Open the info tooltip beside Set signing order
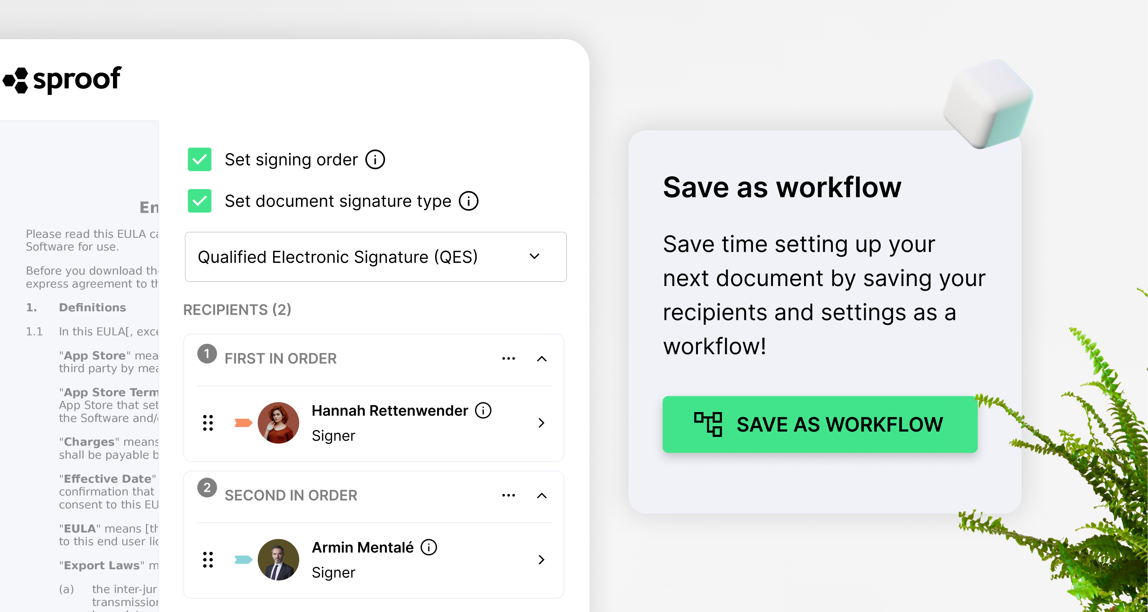Image resolution: width=1148 pixels, height=612 pixels. 375,159
